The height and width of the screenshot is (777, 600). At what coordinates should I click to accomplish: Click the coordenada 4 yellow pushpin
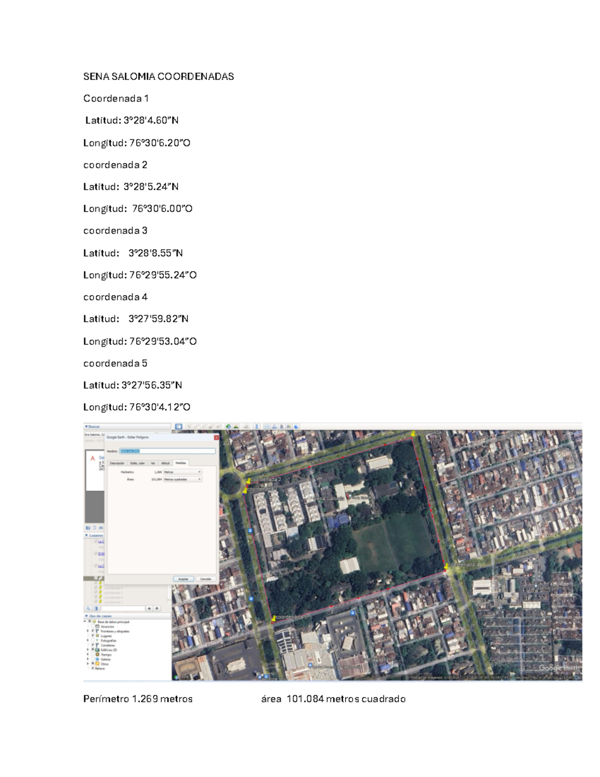pyautogui.click(x=446, y=566)
